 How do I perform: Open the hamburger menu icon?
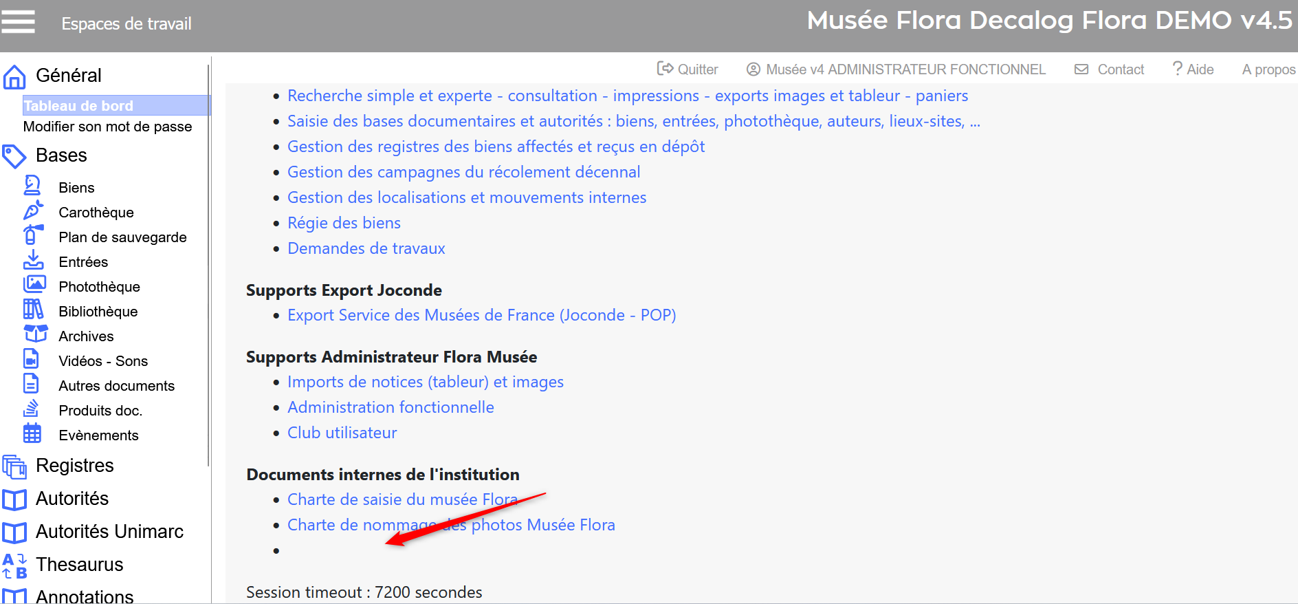point(18,22)
